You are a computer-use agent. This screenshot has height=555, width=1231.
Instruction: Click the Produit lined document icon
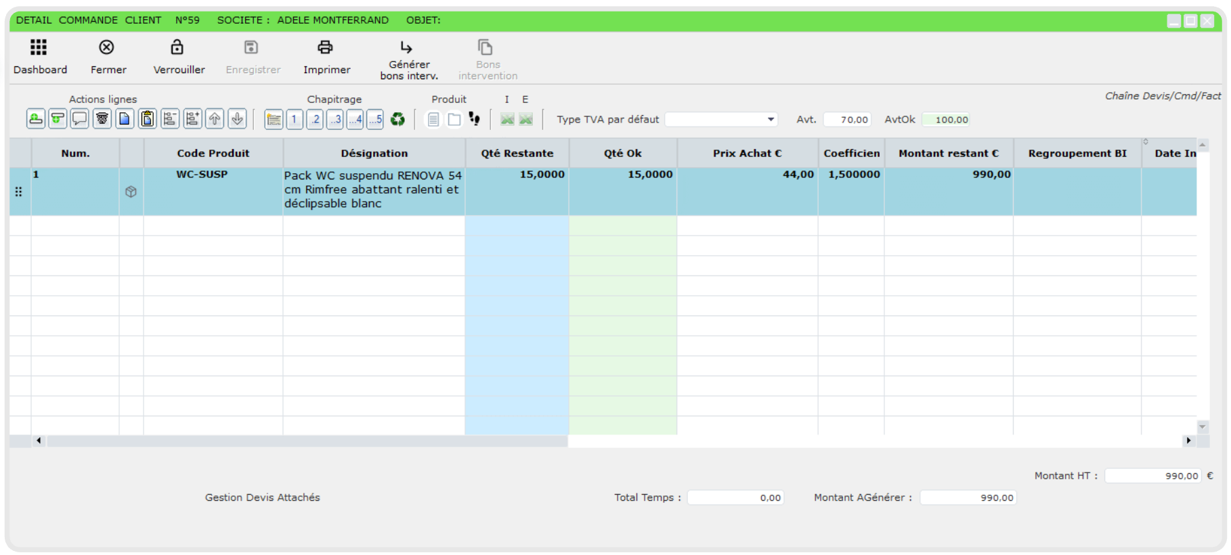click(433, 120)
